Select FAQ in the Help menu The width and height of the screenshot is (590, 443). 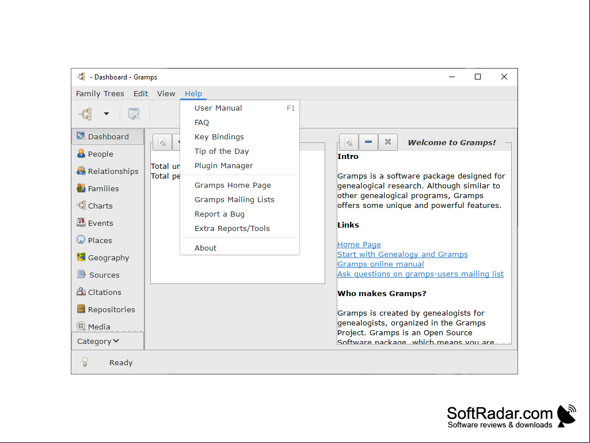click(239, 123)
